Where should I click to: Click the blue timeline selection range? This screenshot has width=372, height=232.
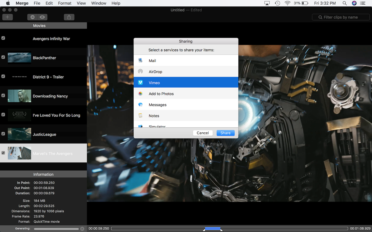click(213, 229)
